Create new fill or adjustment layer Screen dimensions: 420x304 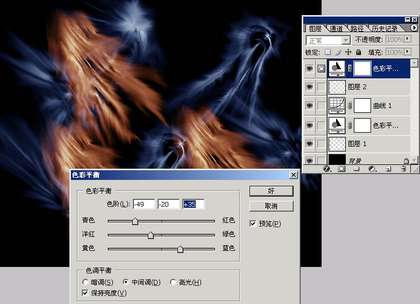pyautogui.click(x=372, y=169)
